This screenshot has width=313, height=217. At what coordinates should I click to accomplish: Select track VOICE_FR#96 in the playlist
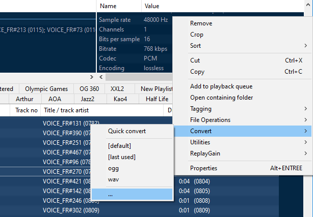tap(66, 162)
